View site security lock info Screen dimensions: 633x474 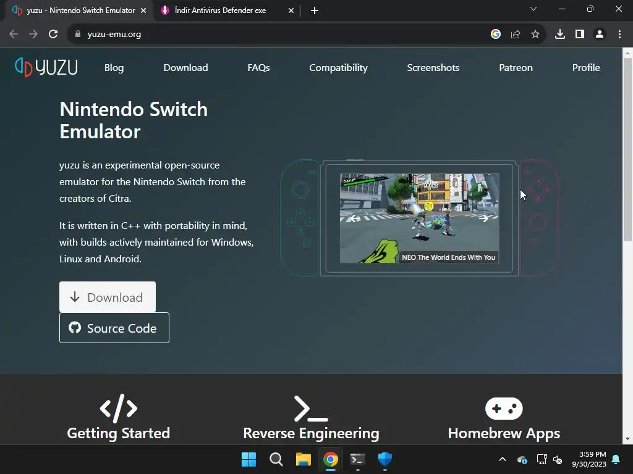[78, 35]
